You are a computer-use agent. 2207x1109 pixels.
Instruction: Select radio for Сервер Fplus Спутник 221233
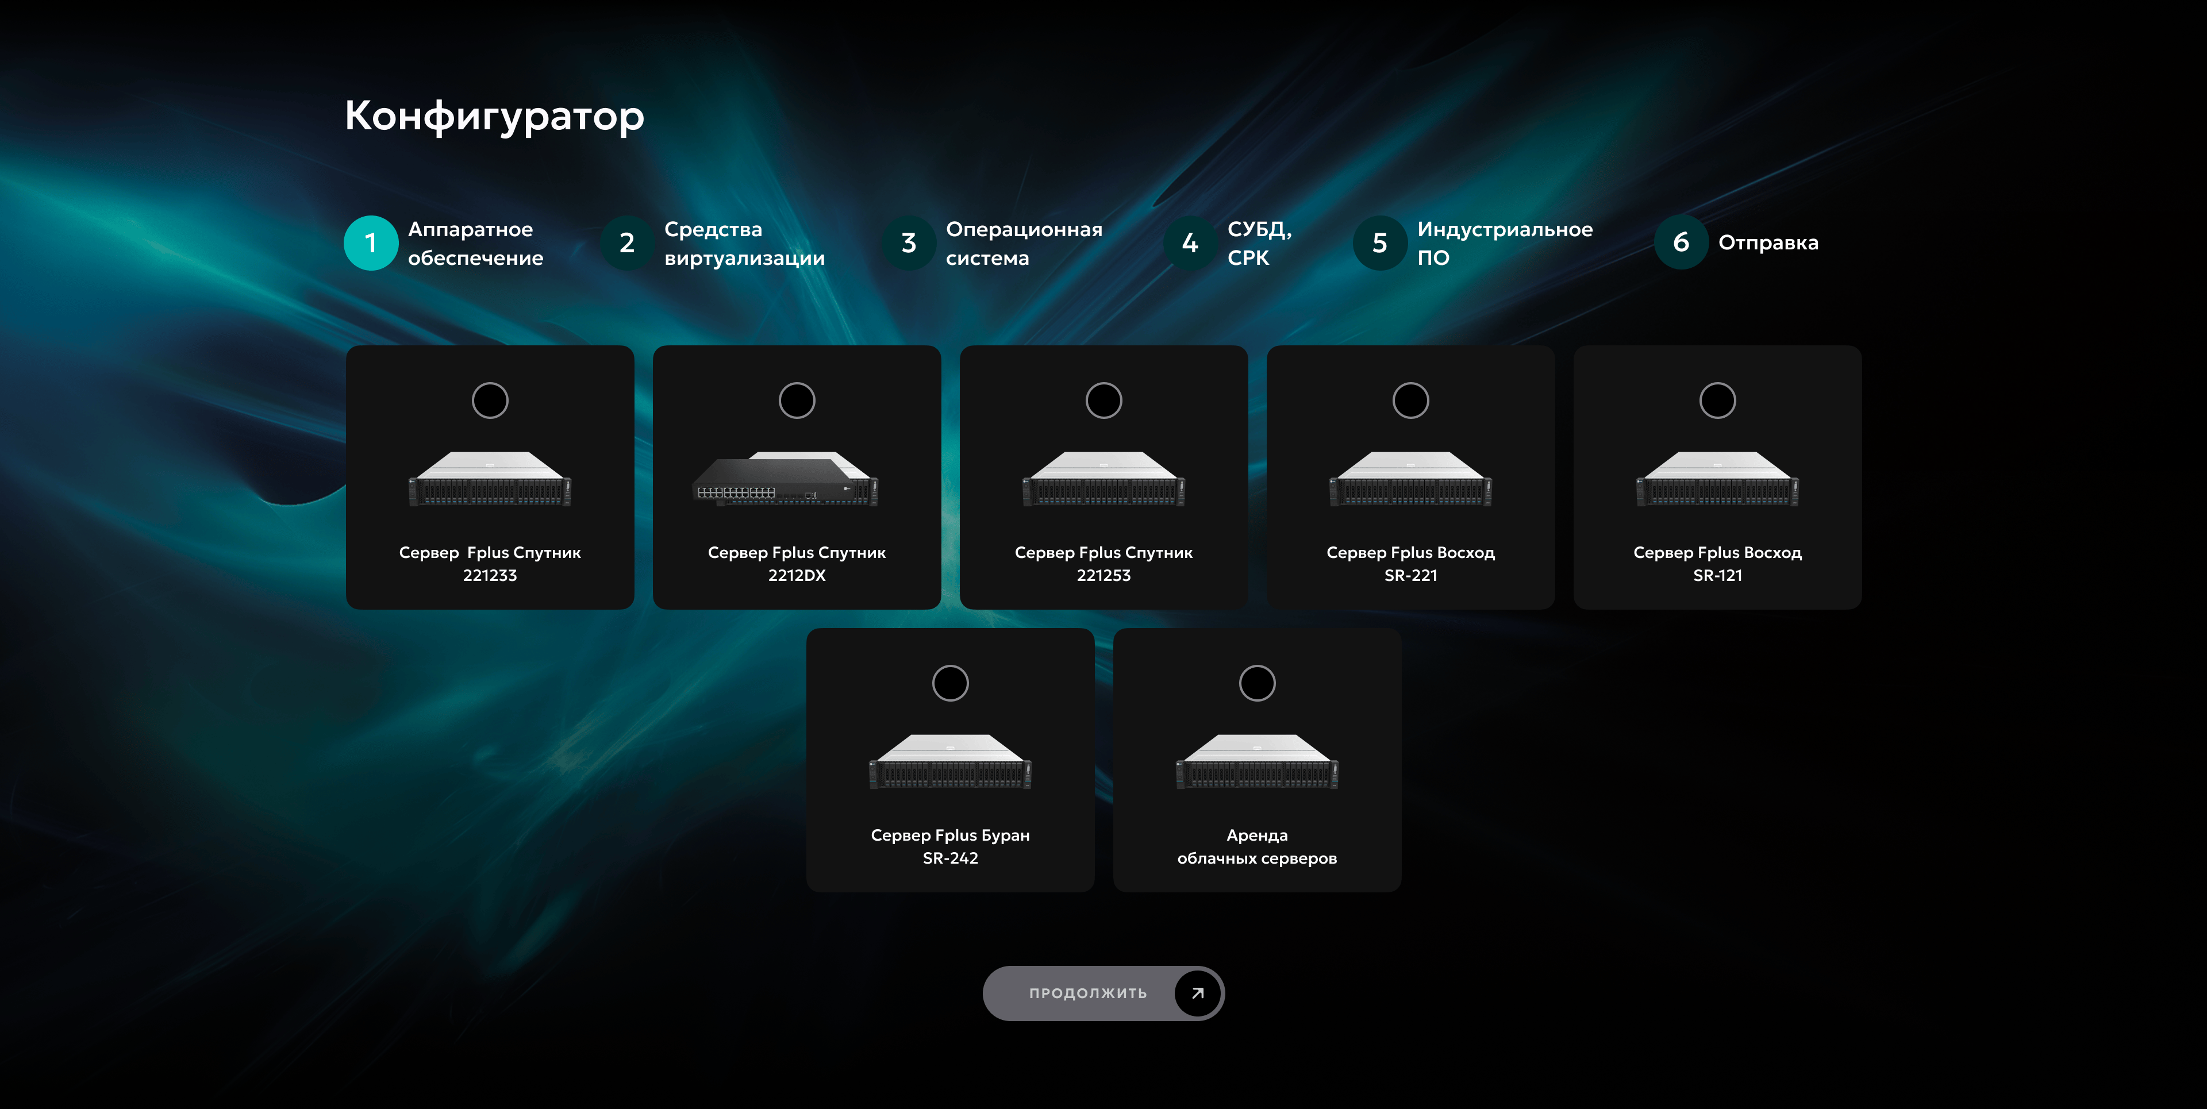point(490,400)
